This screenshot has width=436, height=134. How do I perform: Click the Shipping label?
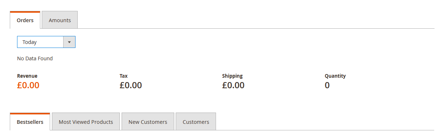pyautogui.click(x=232, y=76)
